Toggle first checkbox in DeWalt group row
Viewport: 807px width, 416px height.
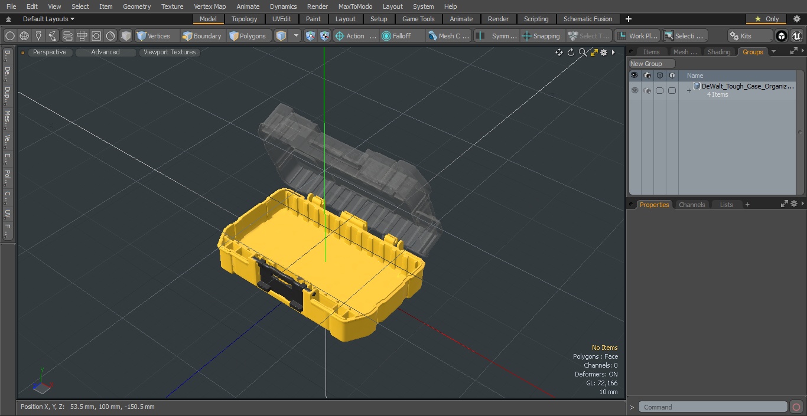click(x=659, y=90)
